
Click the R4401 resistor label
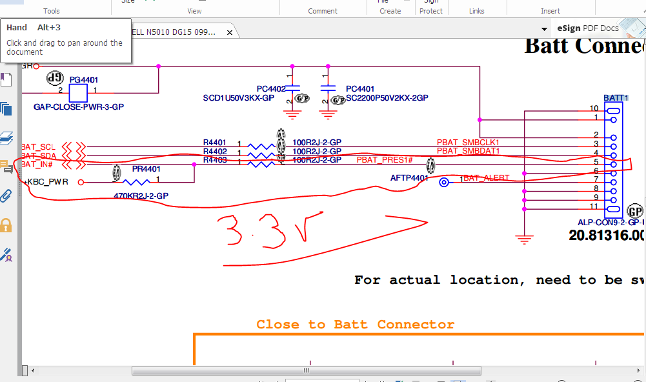215,143
